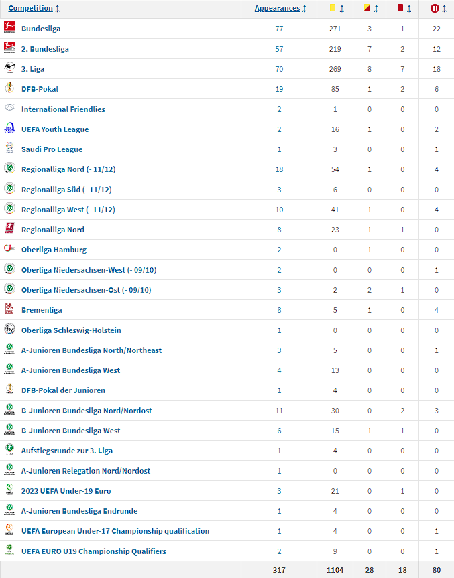This screenshot has width=454, height=578.
Task: Click the Bremenliga logo icon
Action: 9,309
